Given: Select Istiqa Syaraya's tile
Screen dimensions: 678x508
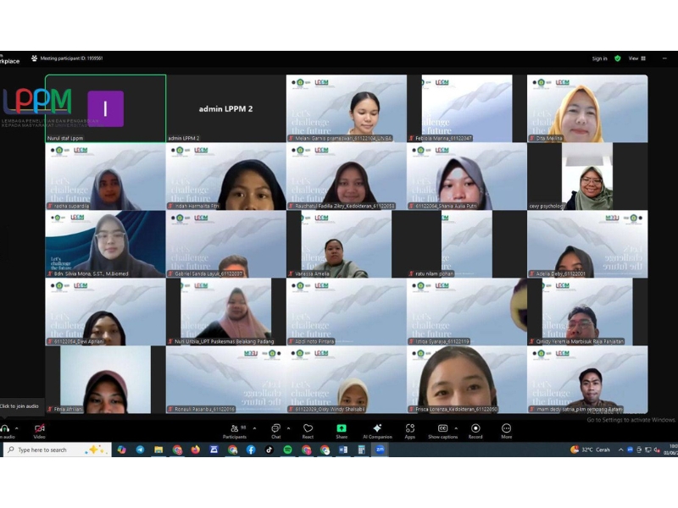Looking at the screenshot, I should (467, 312).
